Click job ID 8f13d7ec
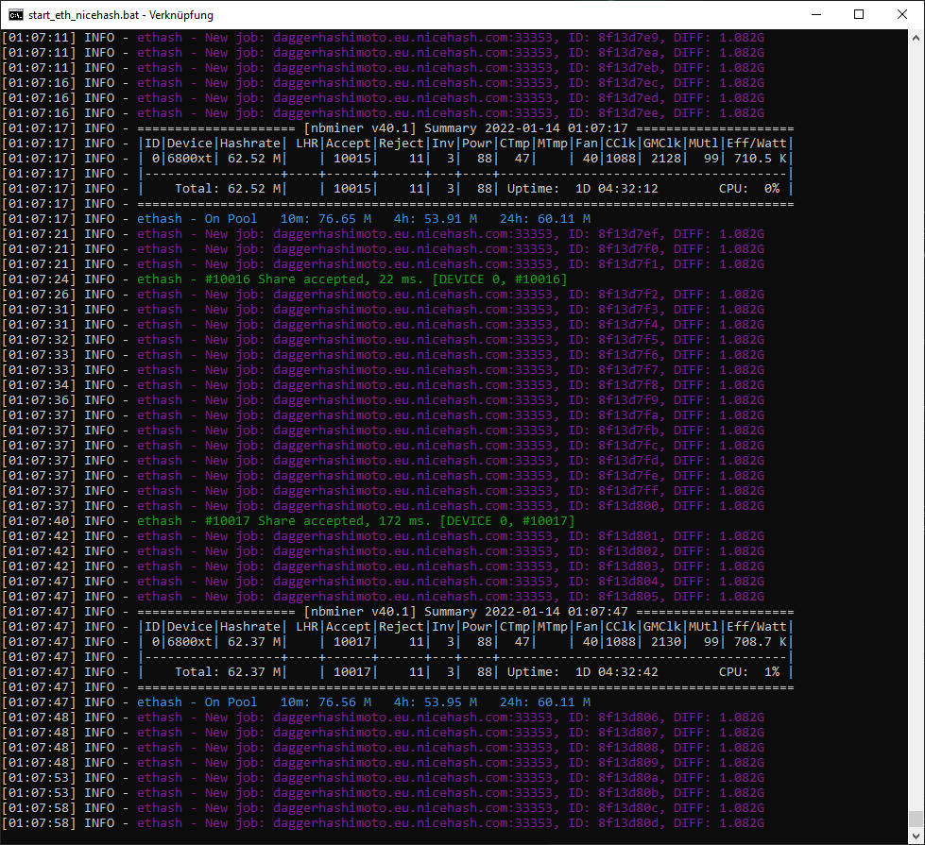 point(630,83)
